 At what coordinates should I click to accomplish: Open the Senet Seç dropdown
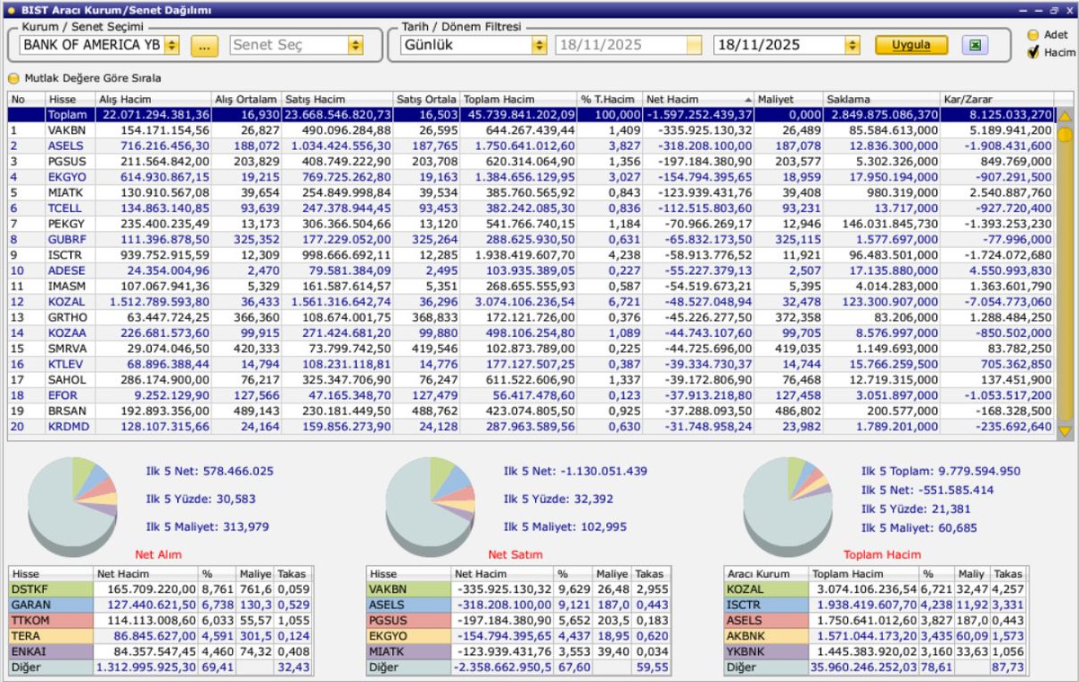coord(355,45)
